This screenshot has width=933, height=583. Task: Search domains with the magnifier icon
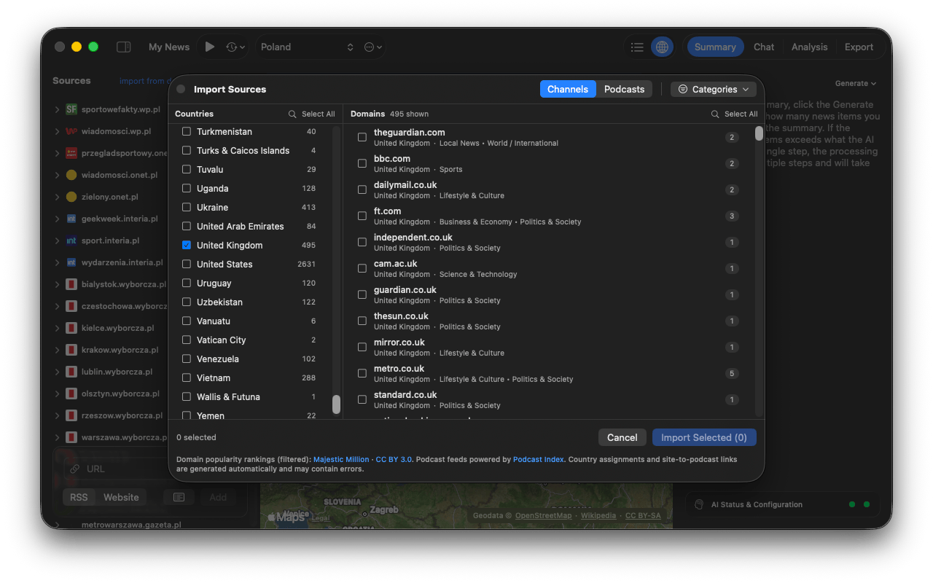(715, 114)
